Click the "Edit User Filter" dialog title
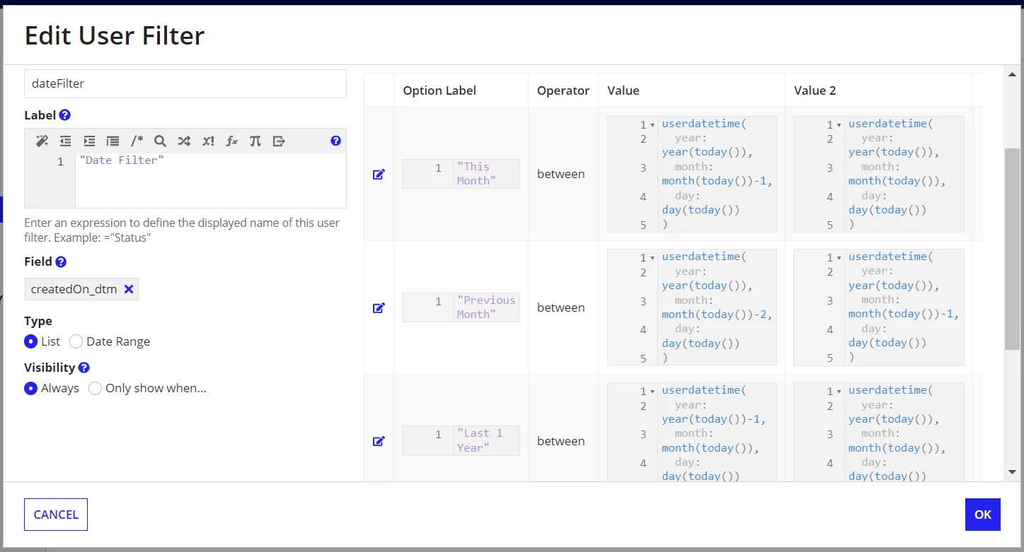Image resolution: width=1024 pixels, height=552 pixels. tap(115, 35)
